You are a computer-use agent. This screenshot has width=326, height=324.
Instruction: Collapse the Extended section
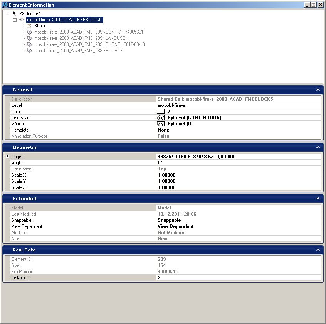(x=318, y=199)
